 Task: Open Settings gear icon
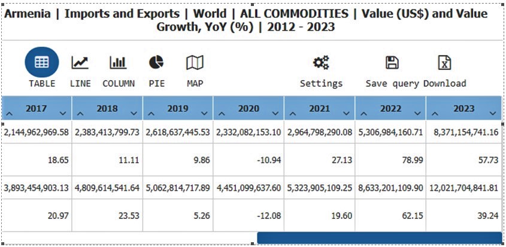pos(321,63)
